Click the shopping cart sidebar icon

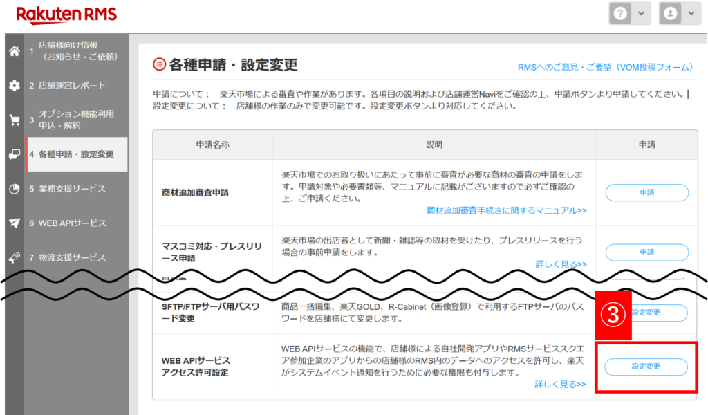[x=15, y=120]
